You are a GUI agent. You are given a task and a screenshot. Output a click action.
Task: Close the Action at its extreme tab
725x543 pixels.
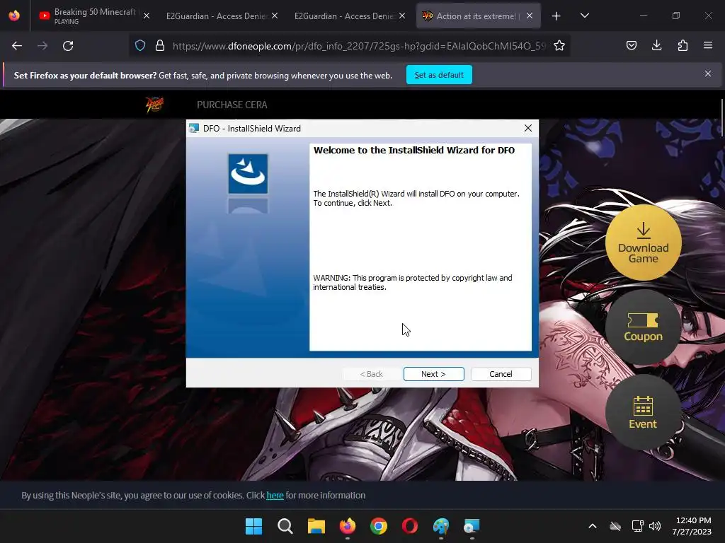click(530, 16)
